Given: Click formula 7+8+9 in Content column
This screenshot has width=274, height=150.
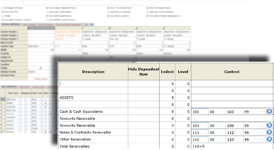Looking at the screenshot, I should pyautogui.click(x=198, y=146).
